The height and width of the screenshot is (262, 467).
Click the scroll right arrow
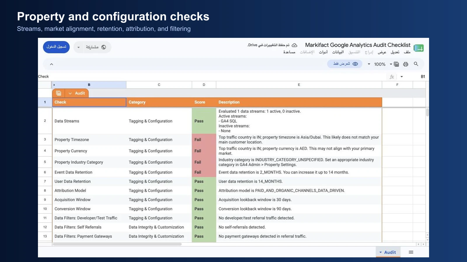423,244
